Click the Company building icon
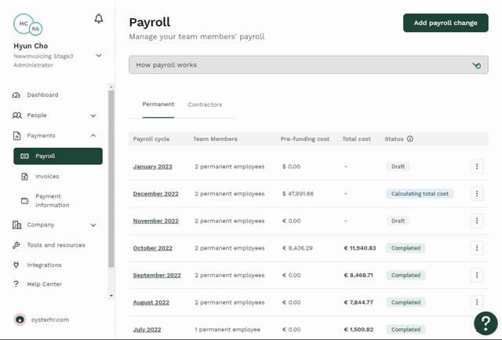The image size is (502, 340). (16, 225)
